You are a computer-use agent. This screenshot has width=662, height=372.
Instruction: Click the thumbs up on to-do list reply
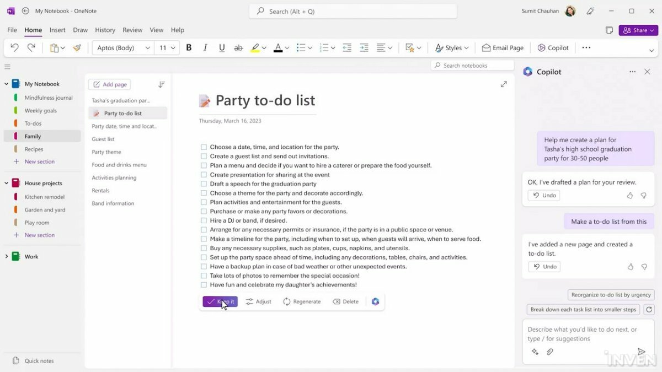(x=630, y=267)
